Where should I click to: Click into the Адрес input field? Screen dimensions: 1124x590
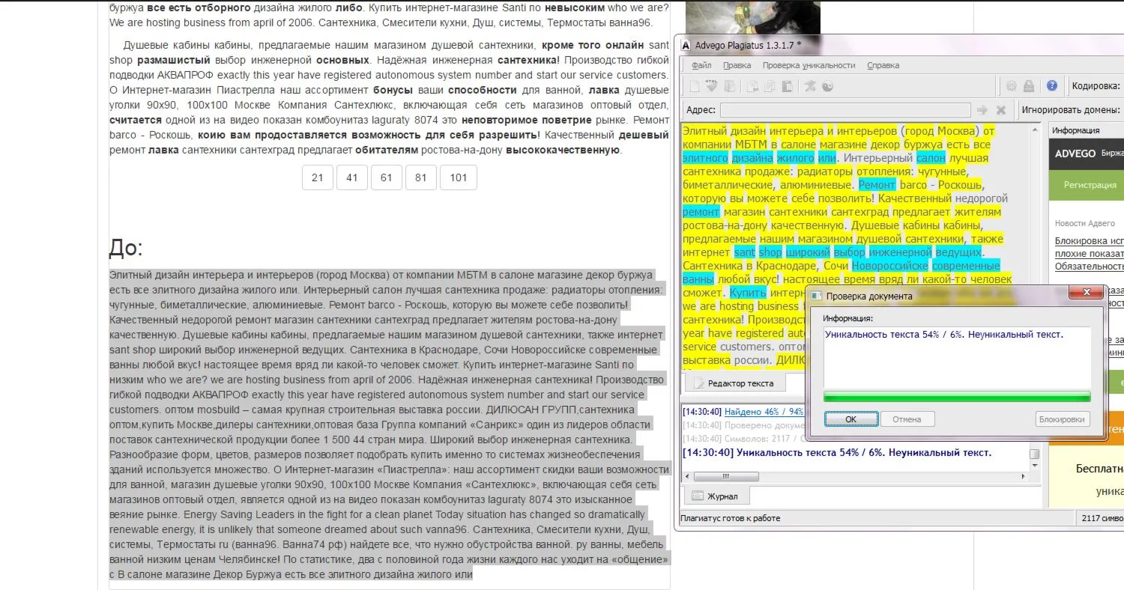pyautogui.click(x=845, y=110)
